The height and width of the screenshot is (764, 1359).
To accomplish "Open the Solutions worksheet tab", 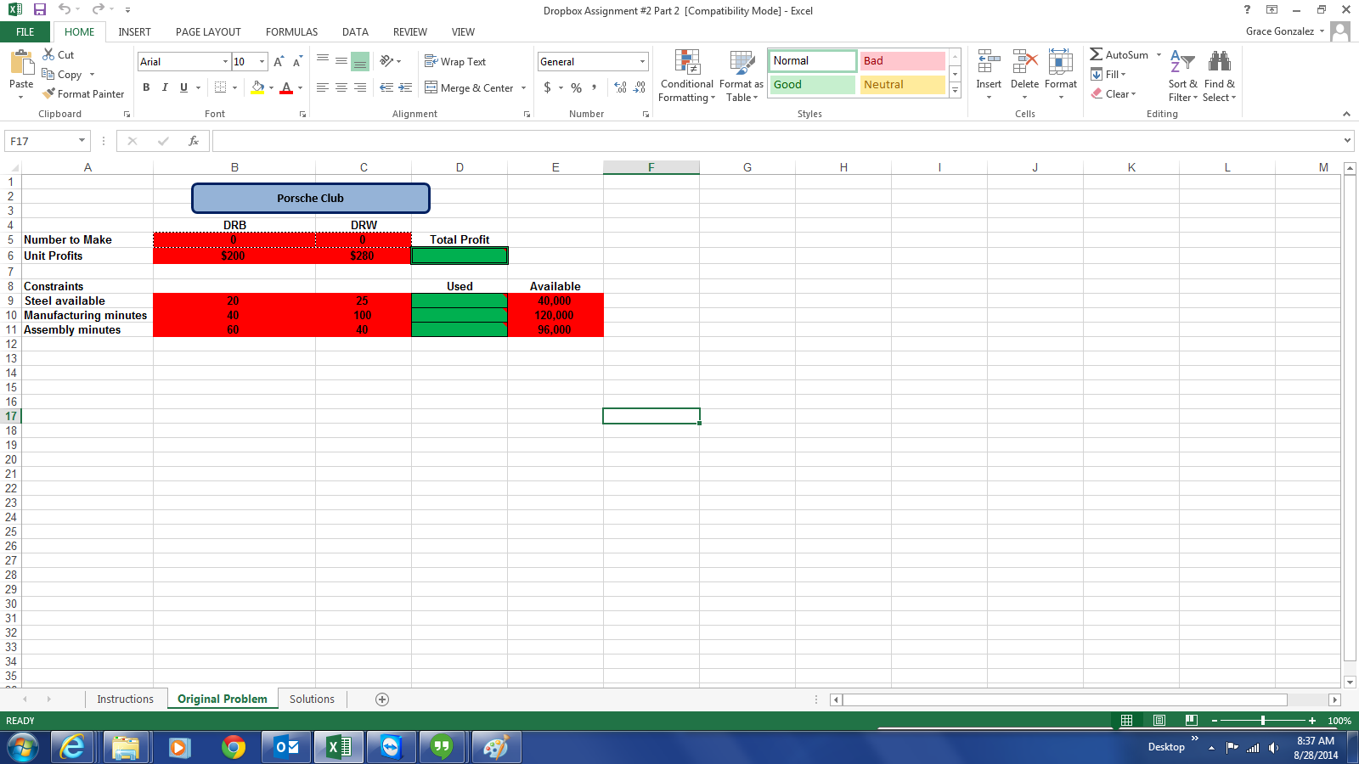I will [312, 699].
